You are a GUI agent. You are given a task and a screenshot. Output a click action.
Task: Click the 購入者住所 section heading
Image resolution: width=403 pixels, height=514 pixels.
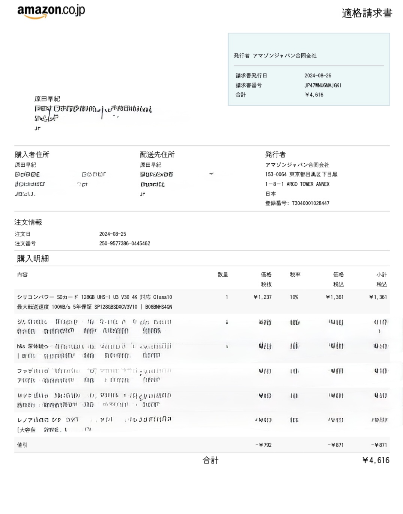point(32,155)
